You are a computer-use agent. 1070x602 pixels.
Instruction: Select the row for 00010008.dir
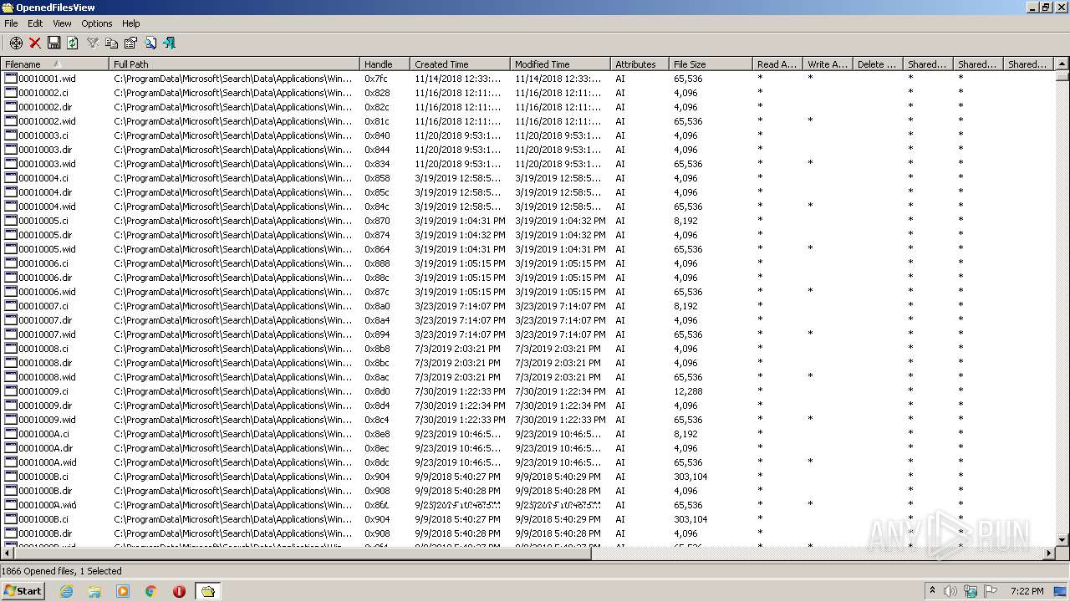pyautogui.click(x=527, y=363)
